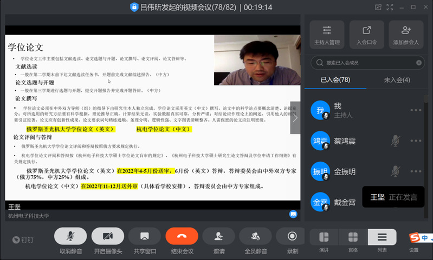Click 添加参会人 add participant
The image size is (433, 260).
coord(406,35)
